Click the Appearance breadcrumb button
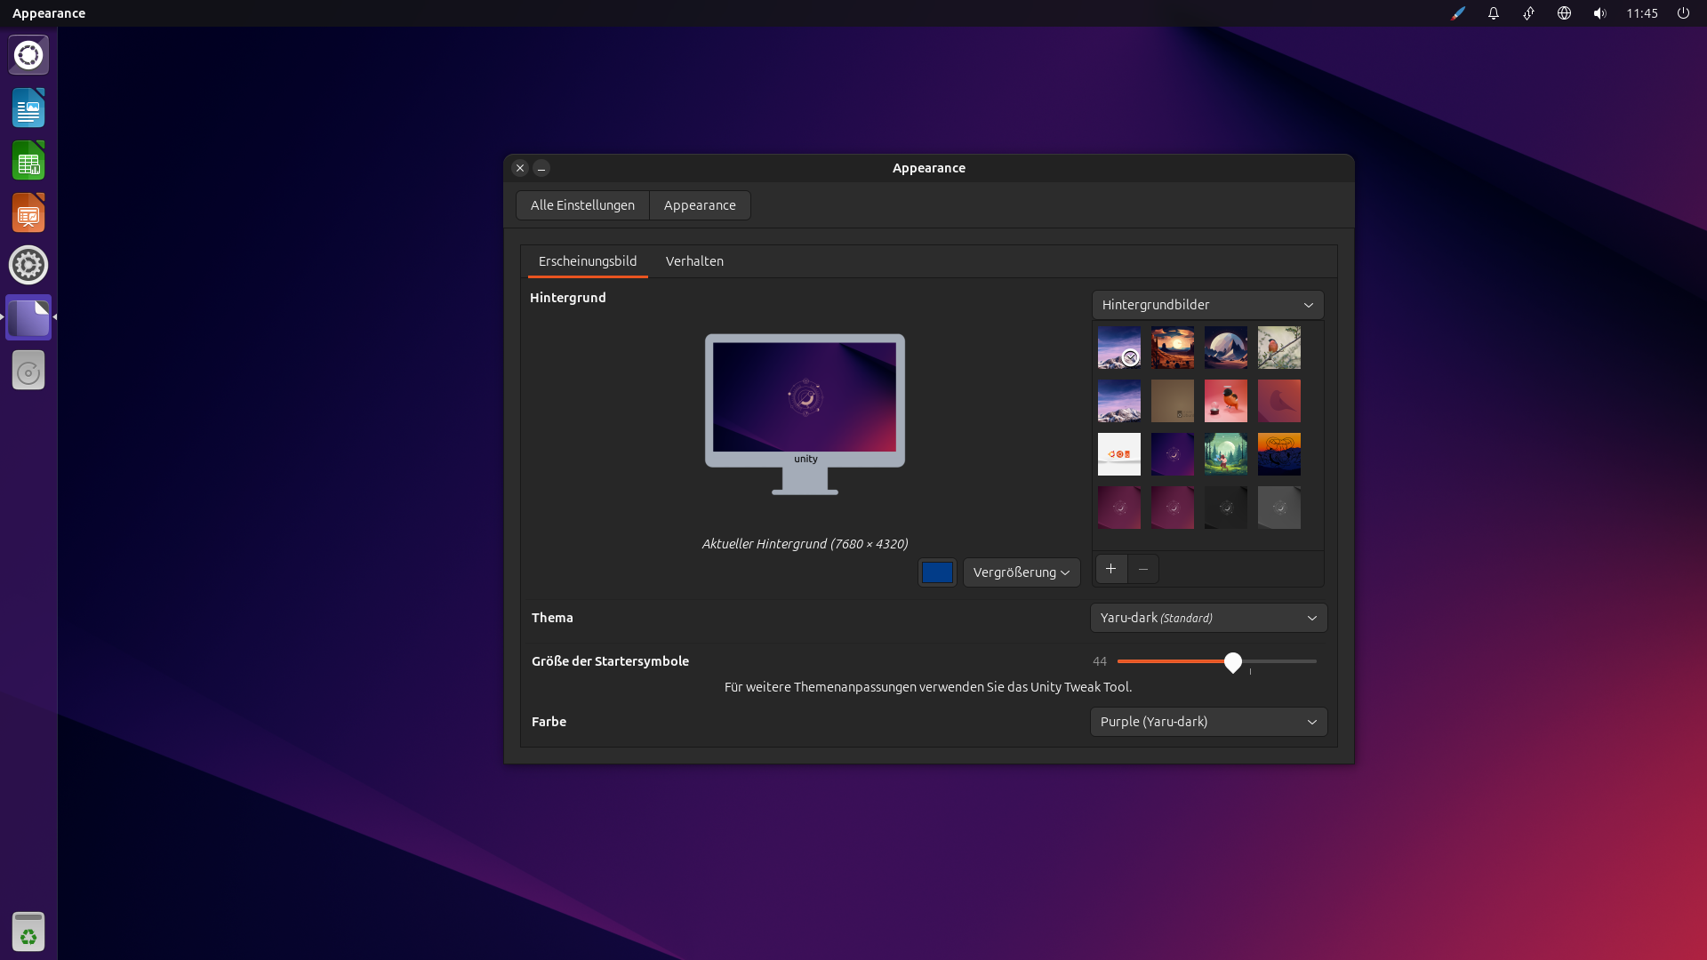1707x960 pixels. coord(700,205)
